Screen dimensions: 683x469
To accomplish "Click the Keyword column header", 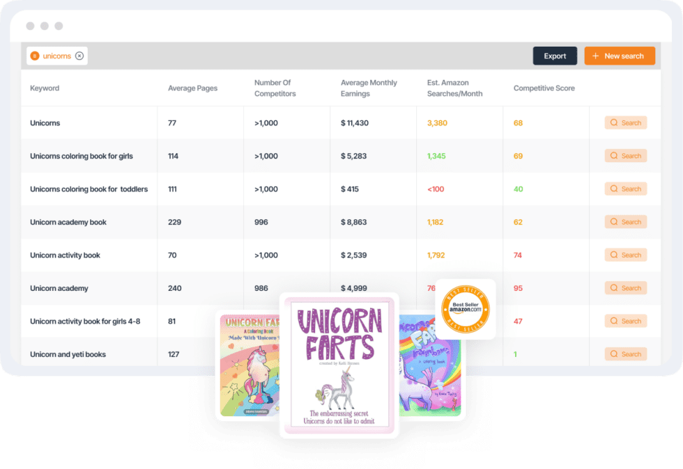I will click(x=45, y=88).
